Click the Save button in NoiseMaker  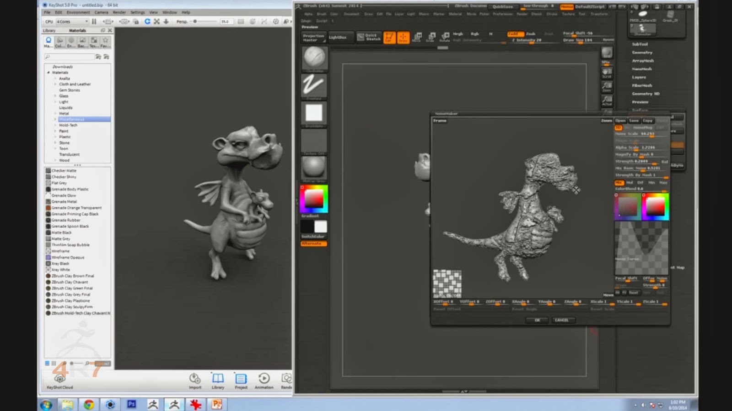[x=634, y=121]
